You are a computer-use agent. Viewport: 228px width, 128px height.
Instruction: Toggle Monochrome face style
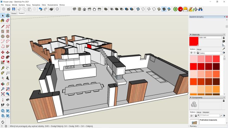tap(169, 9)
